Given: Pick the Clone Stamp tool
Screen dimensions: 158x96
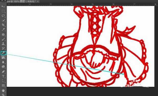Looking at the screenshot, I should pos(3,44).
